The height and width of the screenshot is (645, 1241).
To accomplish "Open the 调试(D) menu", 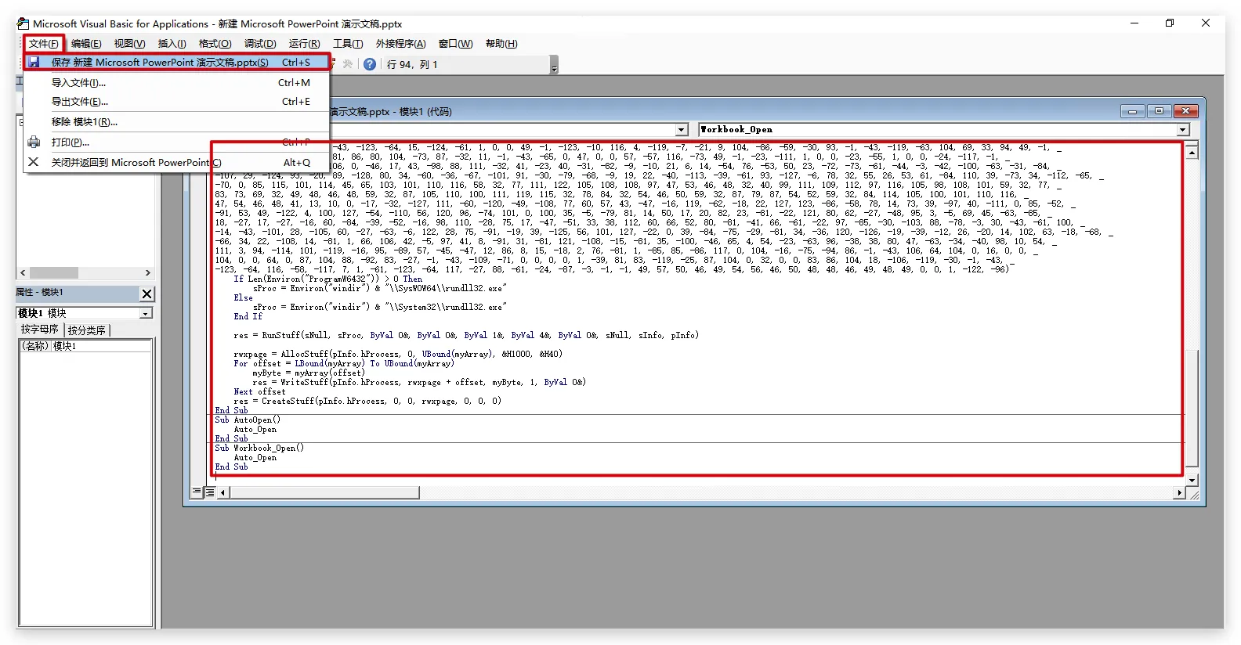I will click(260, 44).
